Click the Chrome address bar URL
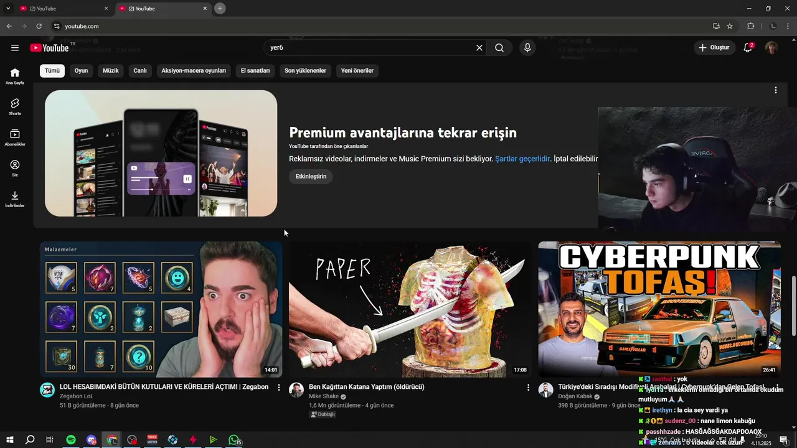Viewport: 797px width, 448px height. pos(82,26)
